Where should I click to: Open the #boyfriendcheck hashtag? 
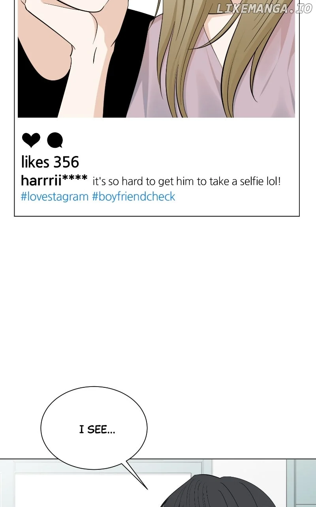click(x=134, y=196)
